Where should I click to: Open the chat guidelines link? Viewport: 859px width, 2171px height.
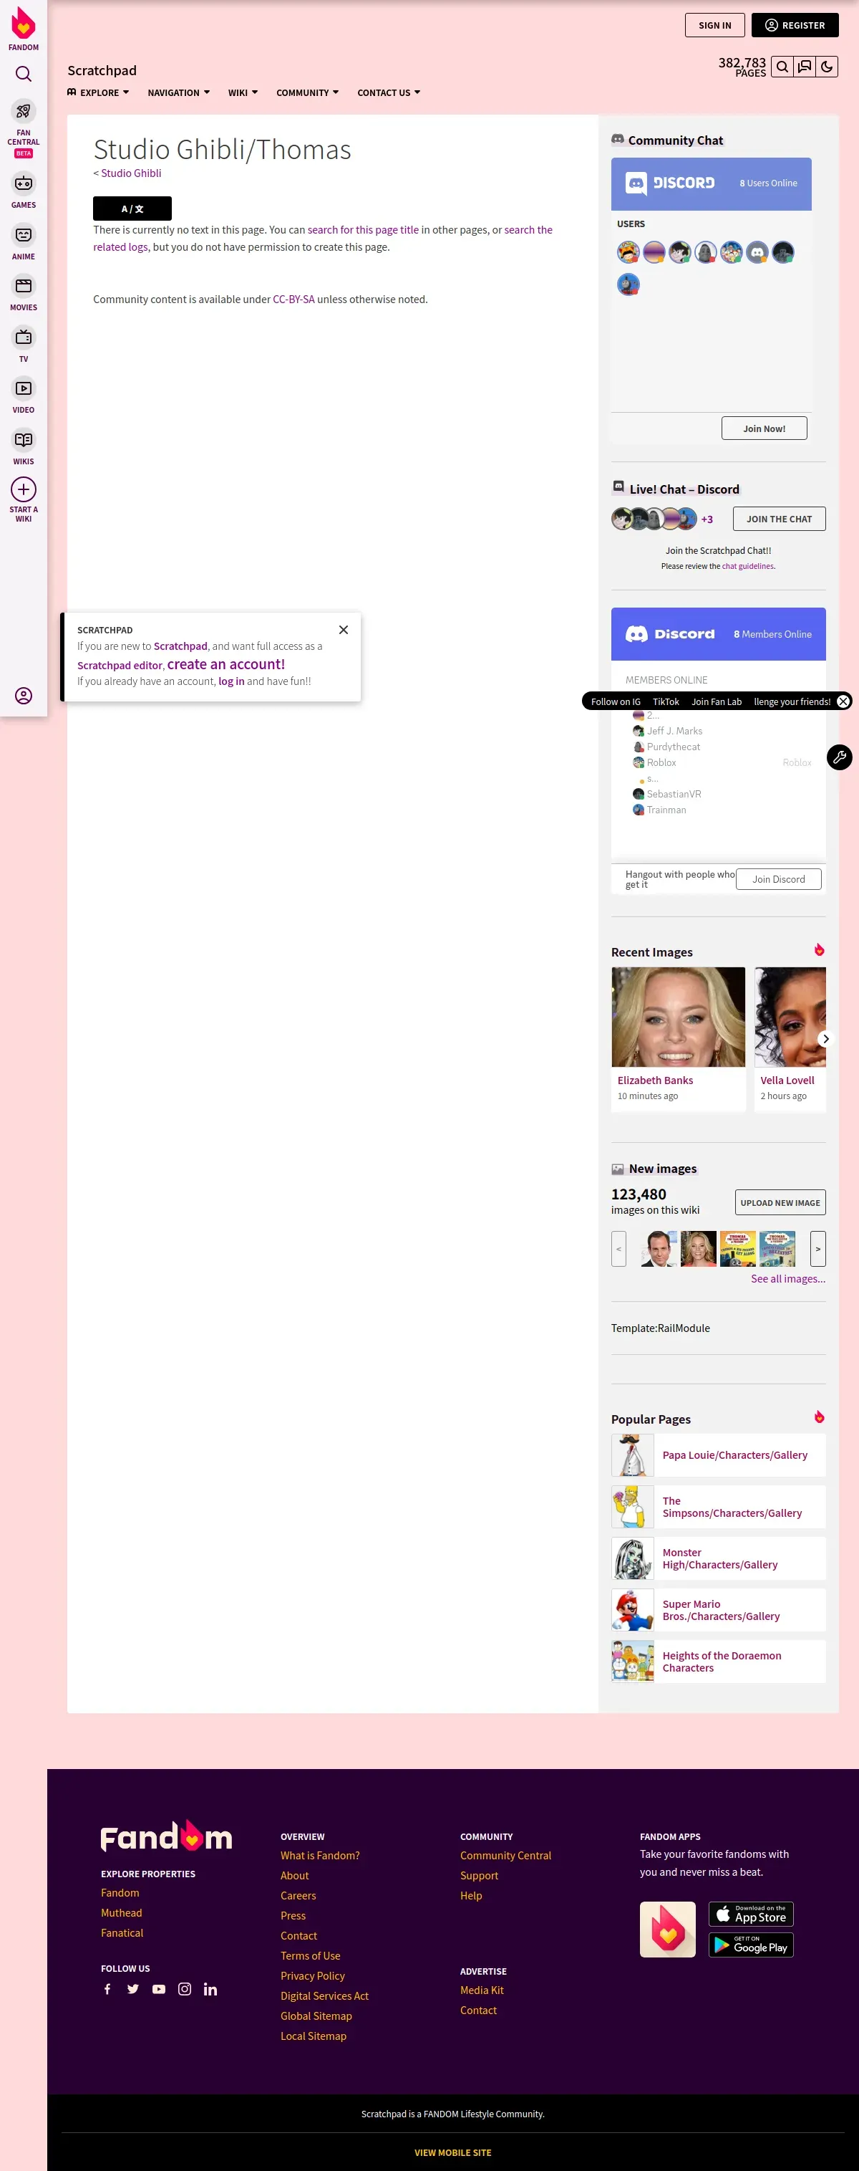747,566
